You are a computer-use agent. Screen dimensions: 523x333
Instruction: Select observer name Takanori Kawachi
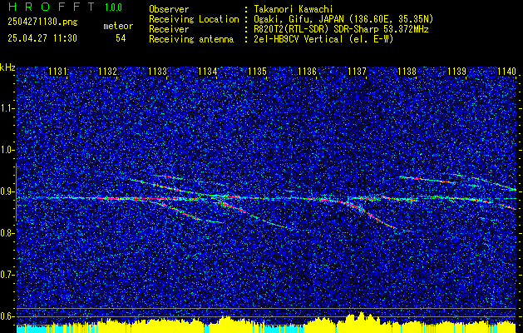[x=294, y=9]
